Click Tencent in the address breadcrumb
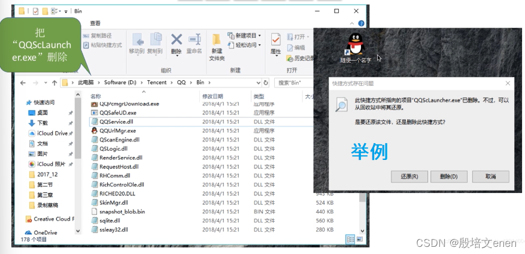The width and height of the screenshot is (525, 254). (x=157, y=83)
